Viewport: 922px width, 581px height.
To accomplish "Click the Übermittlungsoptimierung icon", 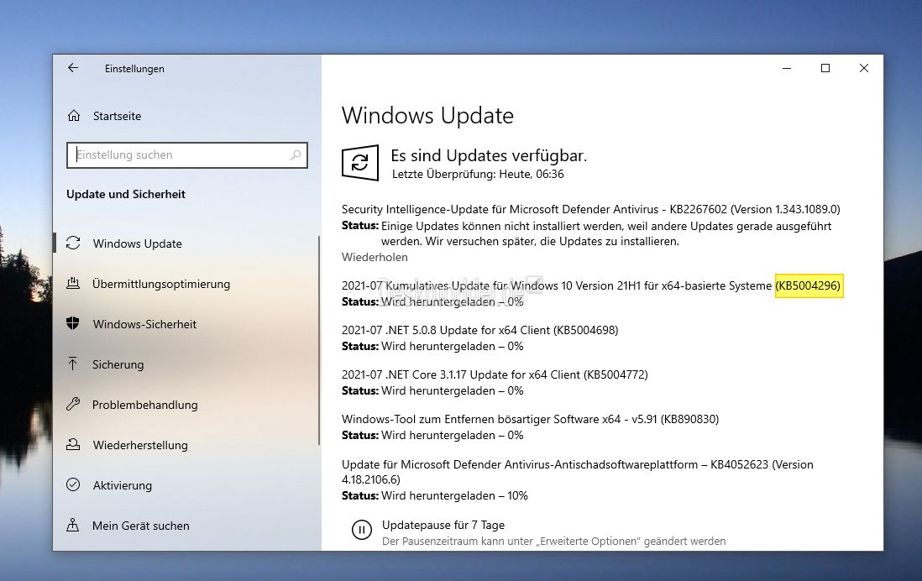I will coord(73,284).
